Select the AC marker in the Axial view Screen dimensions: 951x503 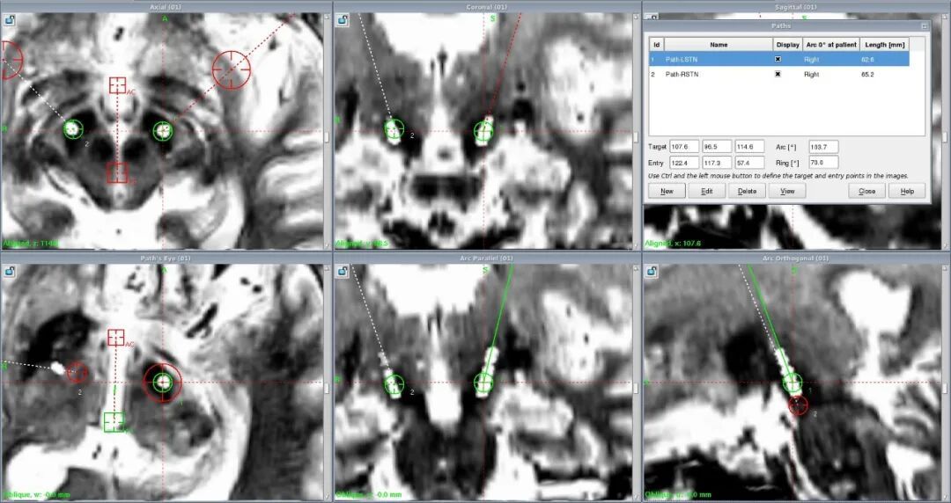pos(117,84)
